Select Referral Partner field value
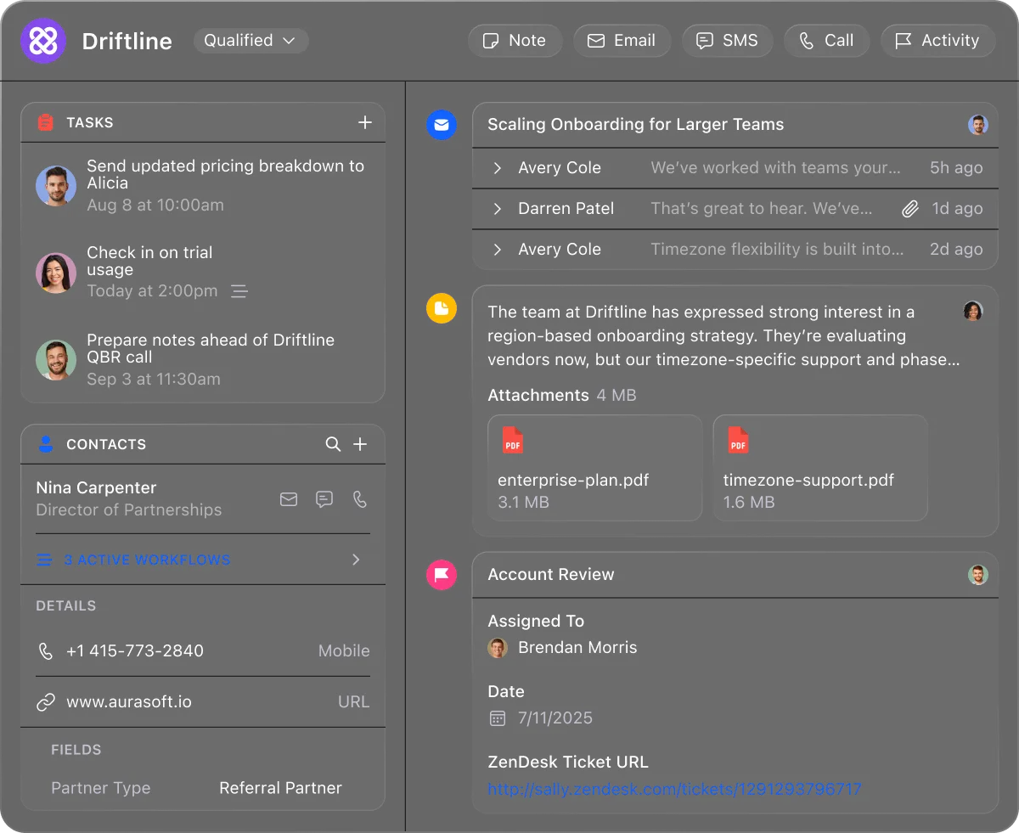This screenshot has width=1019, height=833. 280,788
